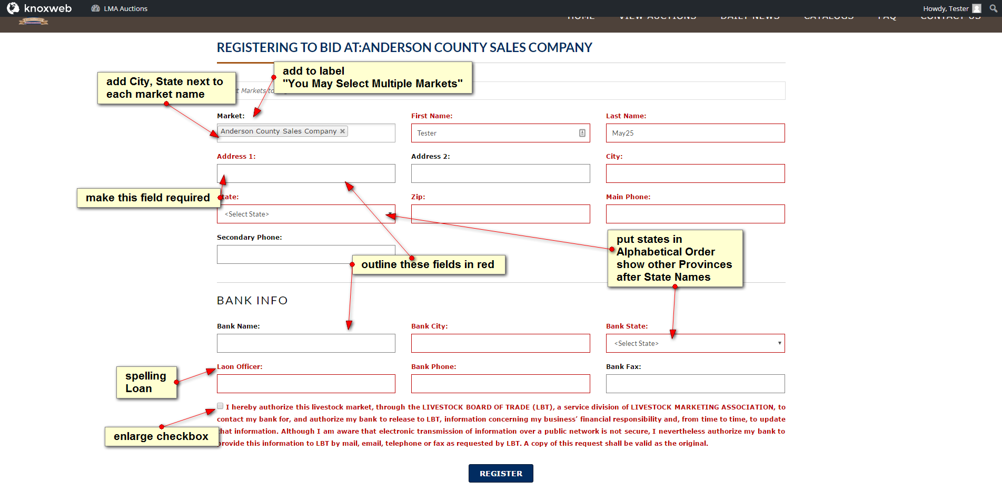The image size is (1002, 502).
Task: Click into the City input field
Action: click(695, 173)
